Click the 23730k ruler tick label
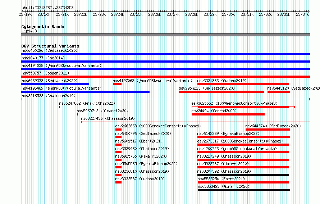Screen dimensions: 320x204 (x=228, y=14)
